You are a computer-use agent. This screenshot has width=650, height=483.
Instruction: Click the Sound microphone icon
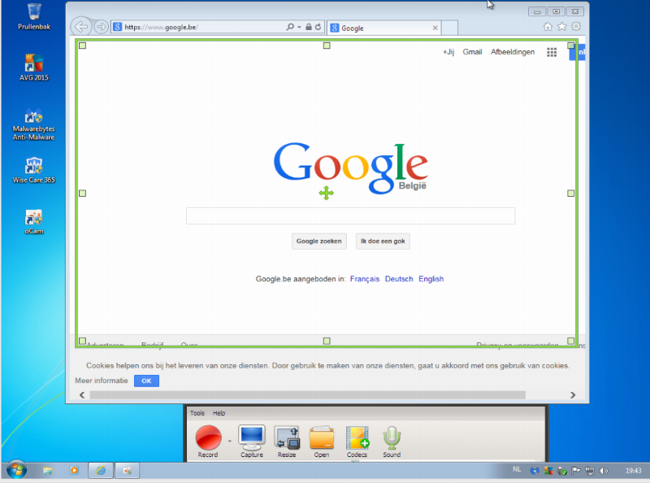coord(392,437)
